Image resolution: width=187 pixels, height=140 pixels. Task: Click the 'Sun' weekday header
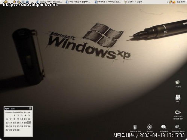(7, 112)
